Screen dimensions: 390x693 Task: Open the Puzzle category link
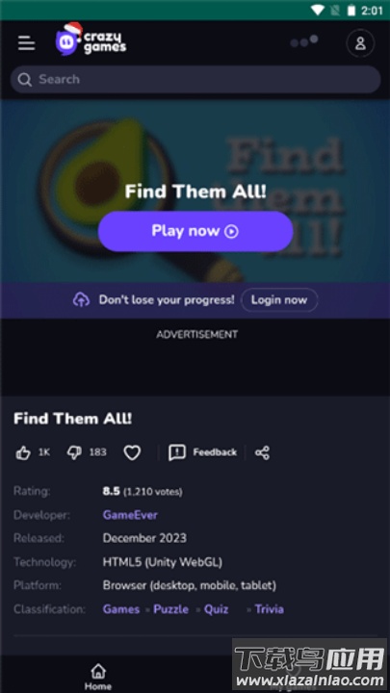[170, 609]
